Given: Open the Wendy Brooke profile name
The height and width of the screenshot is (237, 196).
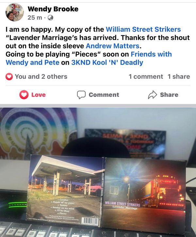Looking at the screenshot, I should 53,9.
